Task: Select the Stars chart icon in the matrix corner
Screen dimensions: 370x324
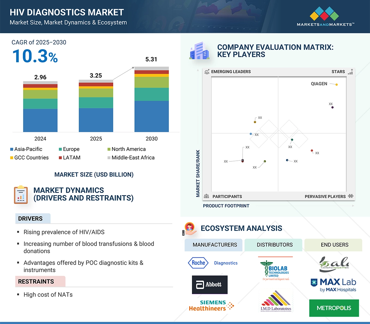Action: 351,72
